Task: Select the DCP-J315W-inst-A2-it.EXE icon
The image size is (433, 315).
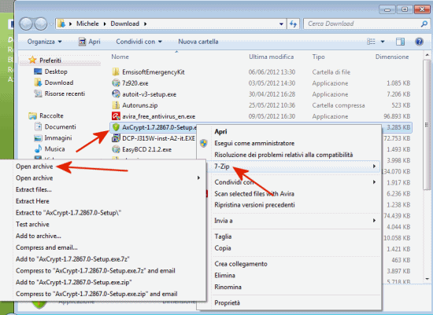Action: click(x=116, y=138)
